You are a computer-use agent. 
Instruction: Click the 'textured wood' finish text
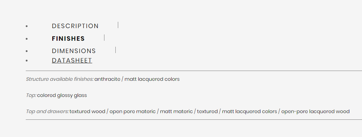(x=87, y=111)
